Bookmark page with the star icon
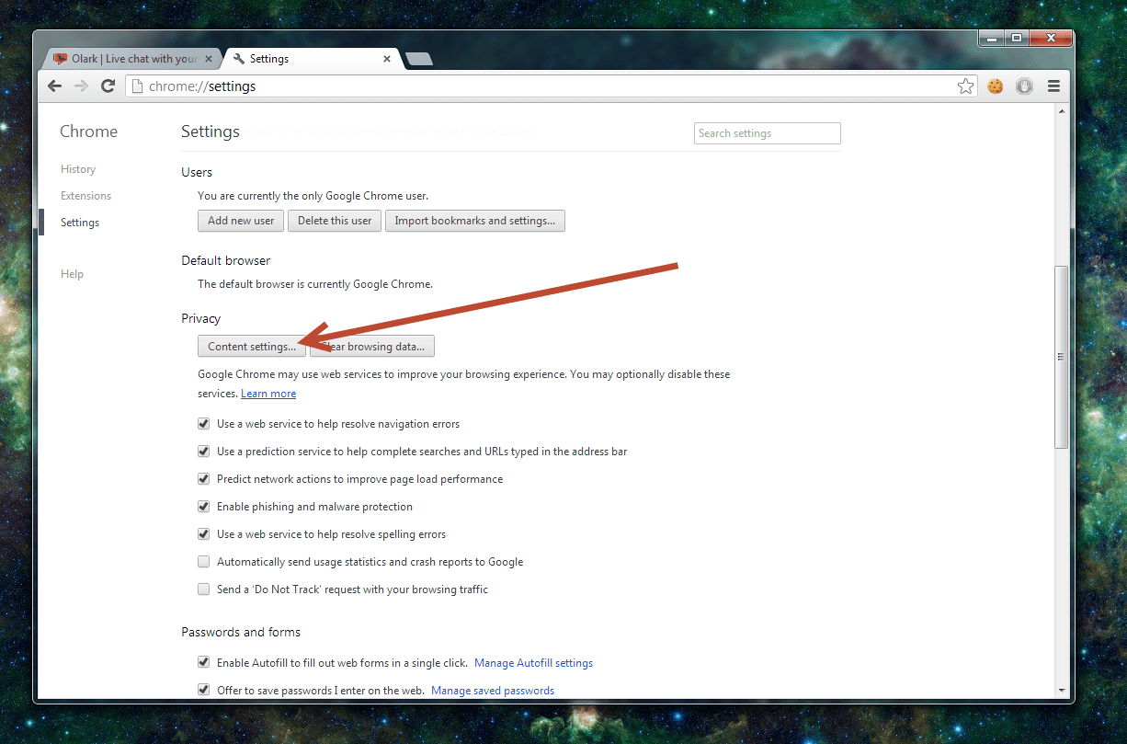Screen dimensions: 1127x744 click(x=965, y=86)
